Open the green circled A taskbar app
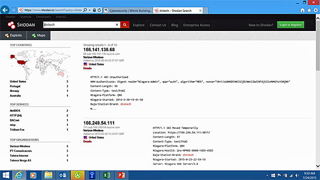The width and height of the screenshot is (320, 180). [78, 175]
